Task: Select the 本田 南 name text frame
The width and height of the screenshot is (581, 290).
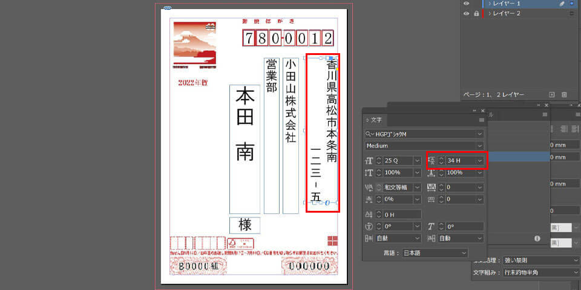Action: [x=245, y=148]
